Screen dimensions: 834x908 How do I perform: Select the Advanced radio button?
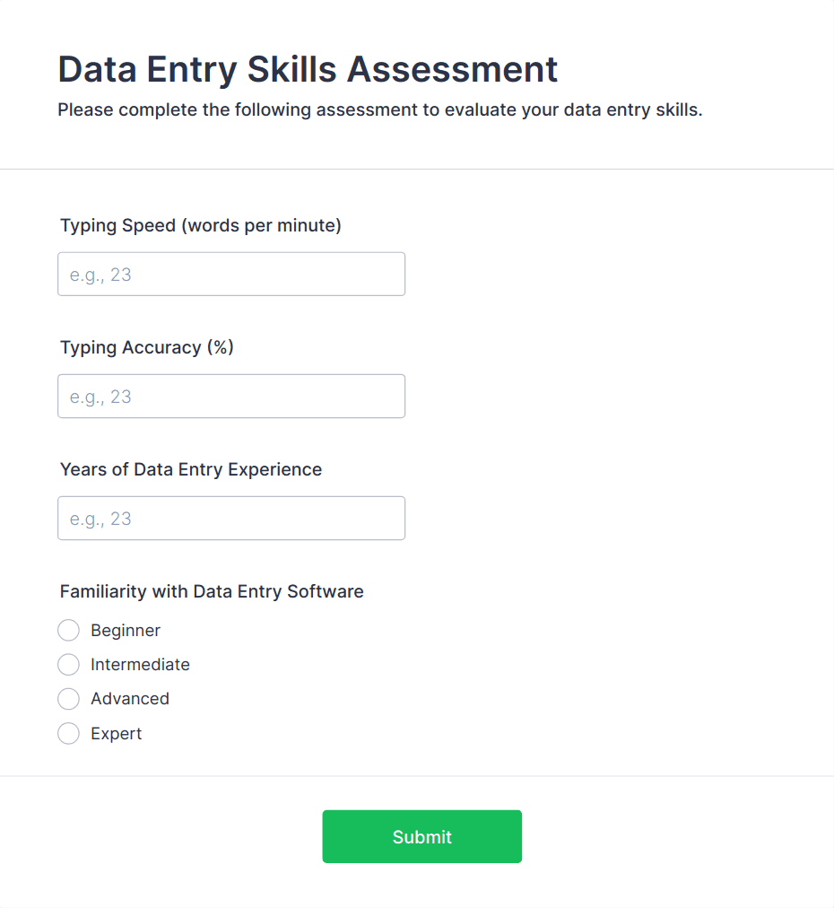click(68, 698)
